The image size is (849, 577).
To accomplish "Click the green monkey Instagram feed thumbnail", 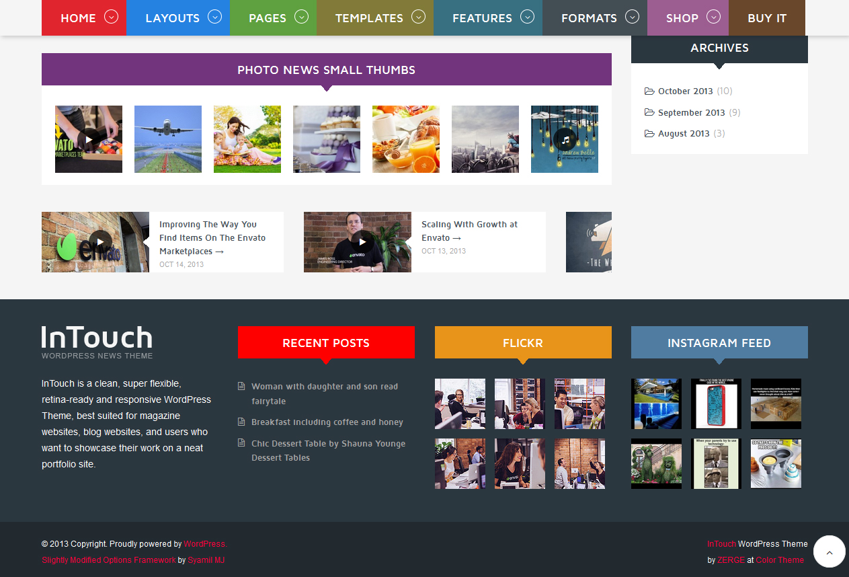I will [656, 463].
